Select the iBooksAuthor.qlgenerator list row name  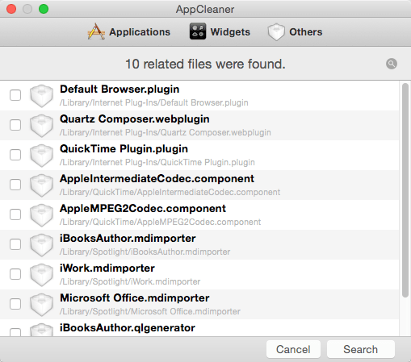(128, 328)
